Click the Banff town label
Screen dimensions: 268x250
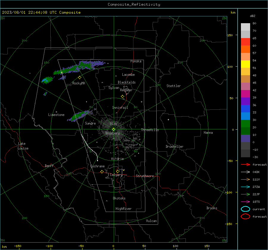click(x=49, y=166)
